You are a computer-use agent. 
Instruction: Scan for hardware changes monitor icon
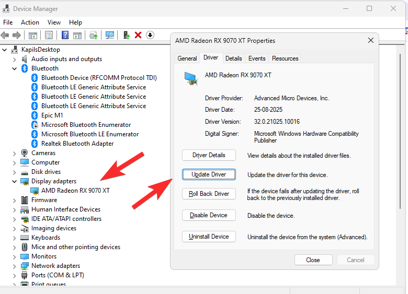click(110, 35)
